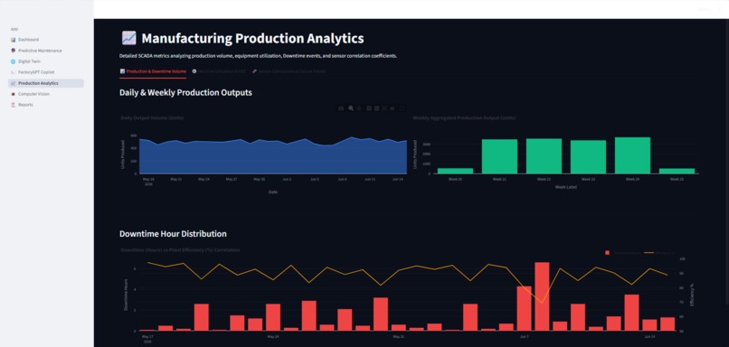729x347 pixels.
Task: Click the Week 21 green bar
Action: tap(499, 156)
